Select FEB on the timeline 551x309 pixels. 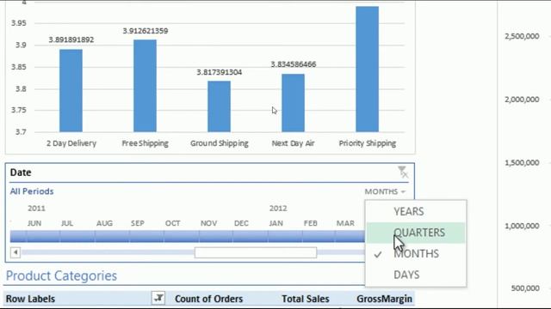[319, 236]
